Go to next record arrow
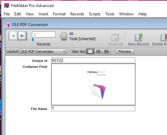Screen dimensions: 167x135 [22, 36]
